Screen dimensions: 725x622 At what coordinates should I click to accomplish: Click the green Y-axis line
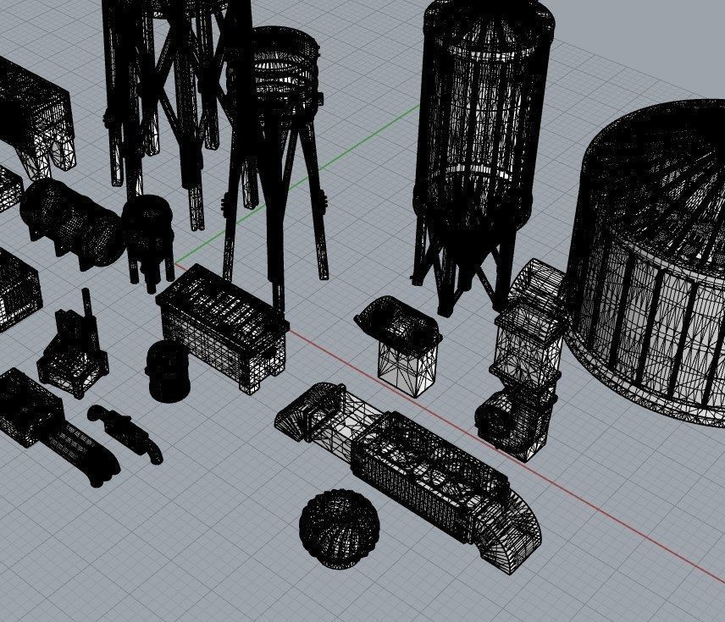click(370, 135)
